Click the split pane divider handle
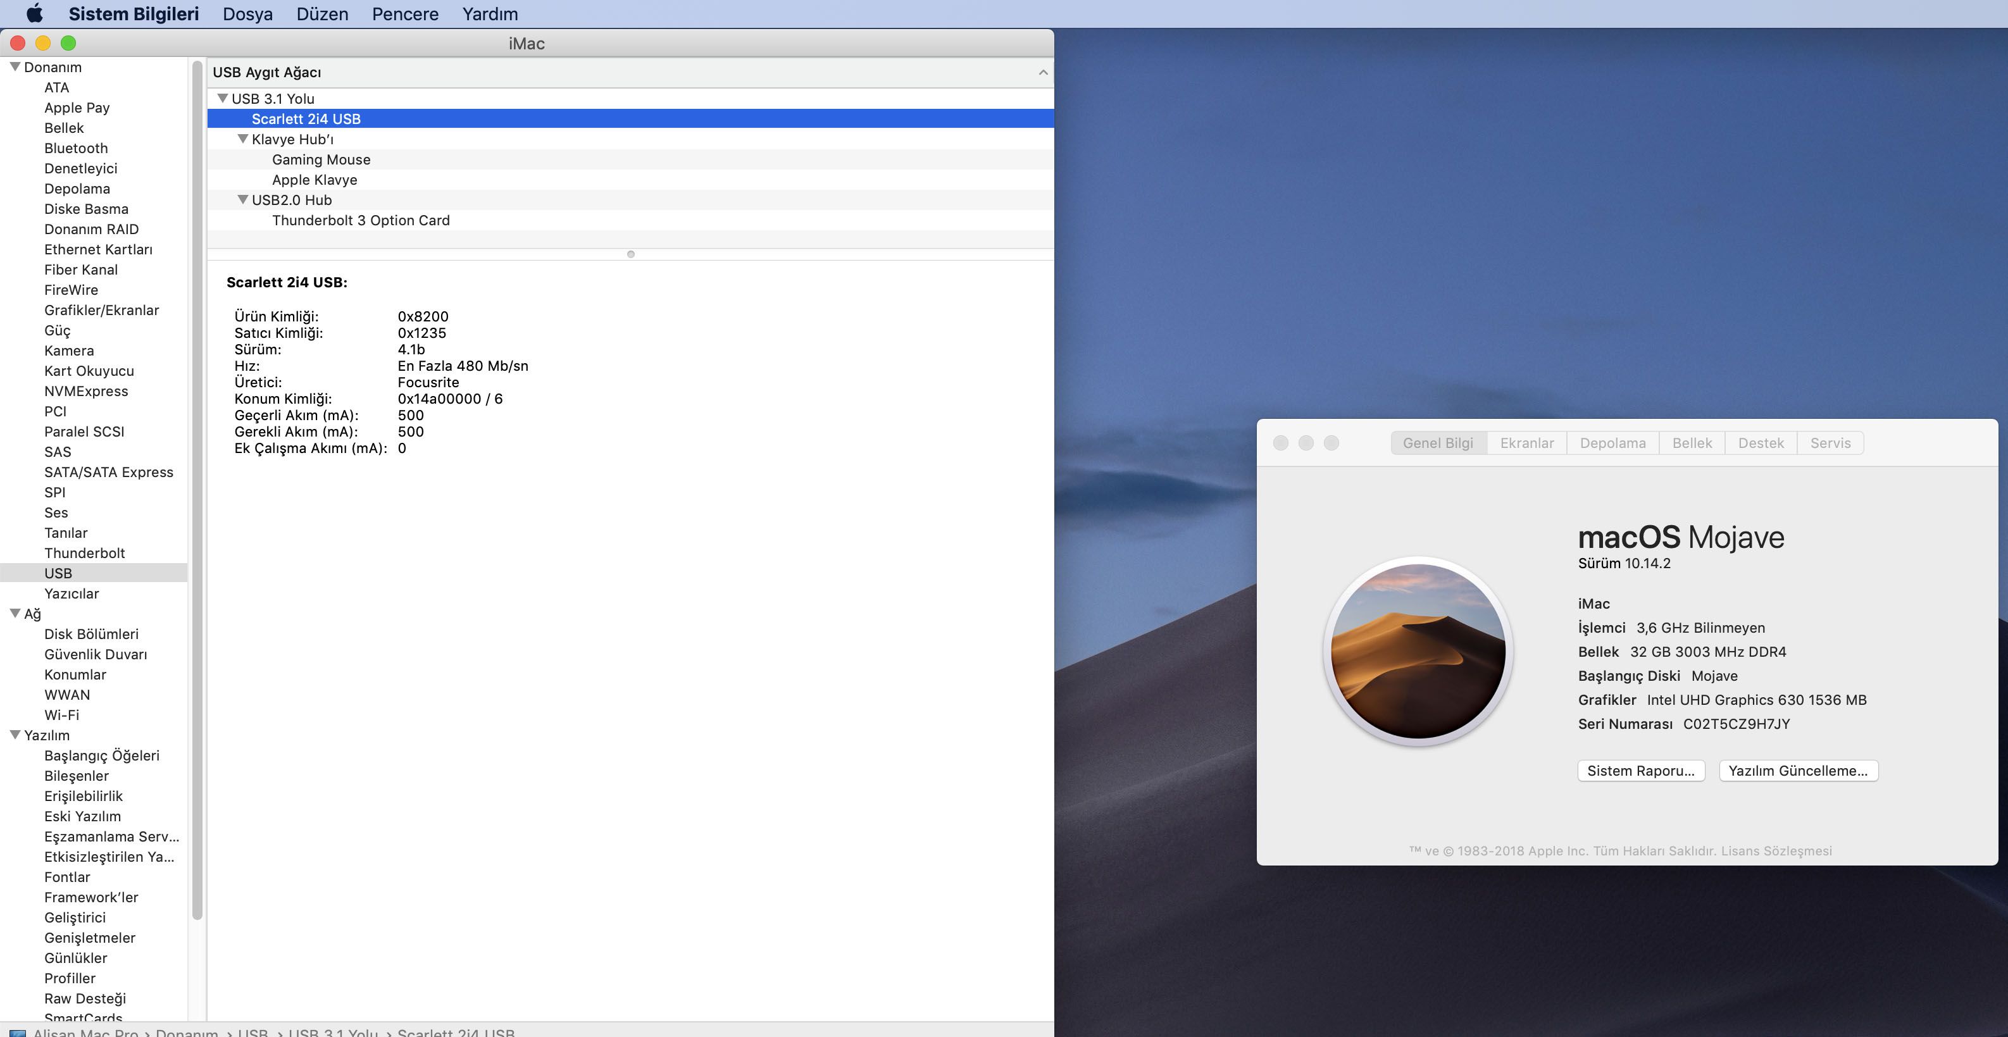 pyautogui.click(x=630, y=254)
